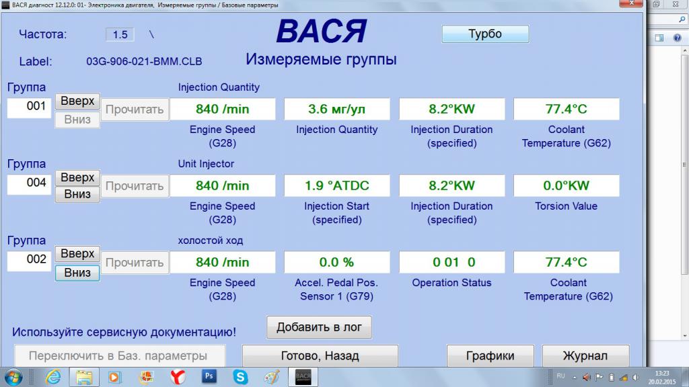Restore down the background Explorer window
The width and height of the screenshot is (689, 387).
pos(656,4)
